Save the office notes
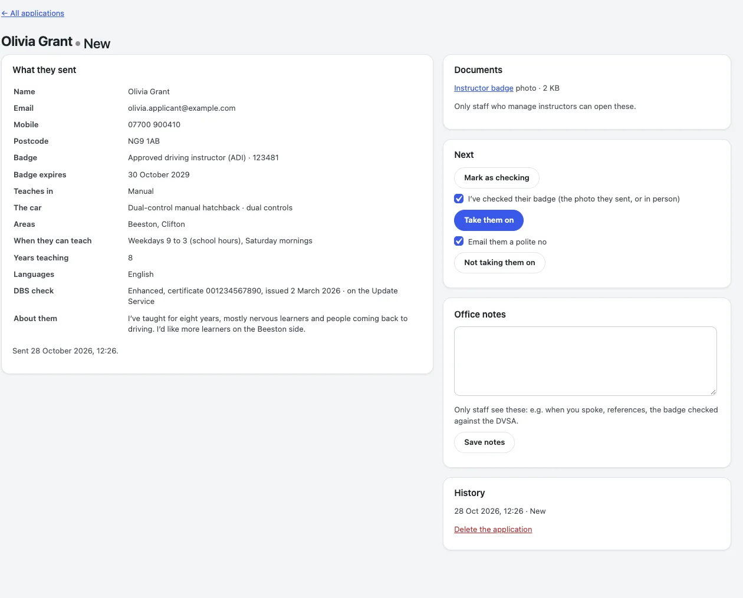The image size is (743, 598). point(484,442)
